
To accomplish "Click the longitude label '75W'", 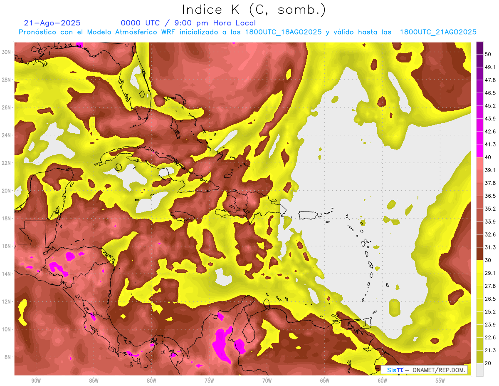I will coord(209,380).
